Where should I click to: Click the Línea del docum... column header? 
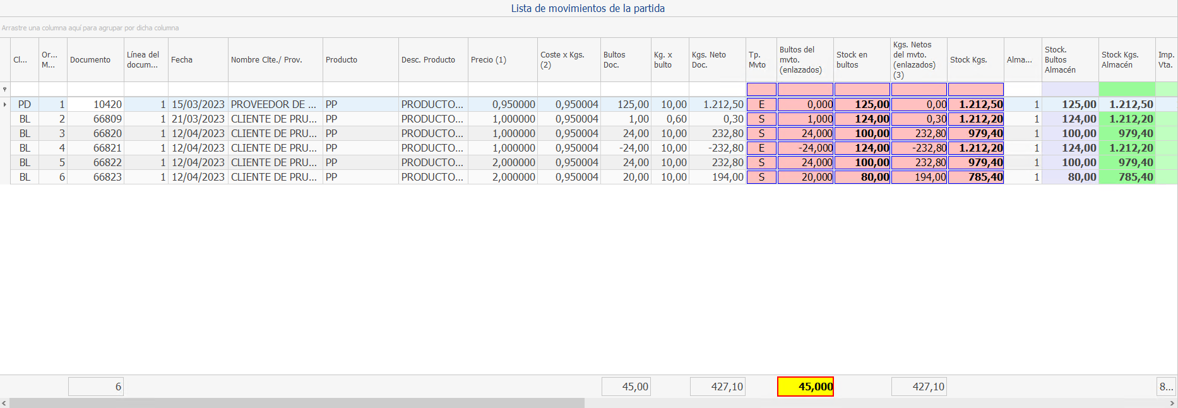point(146,60)
